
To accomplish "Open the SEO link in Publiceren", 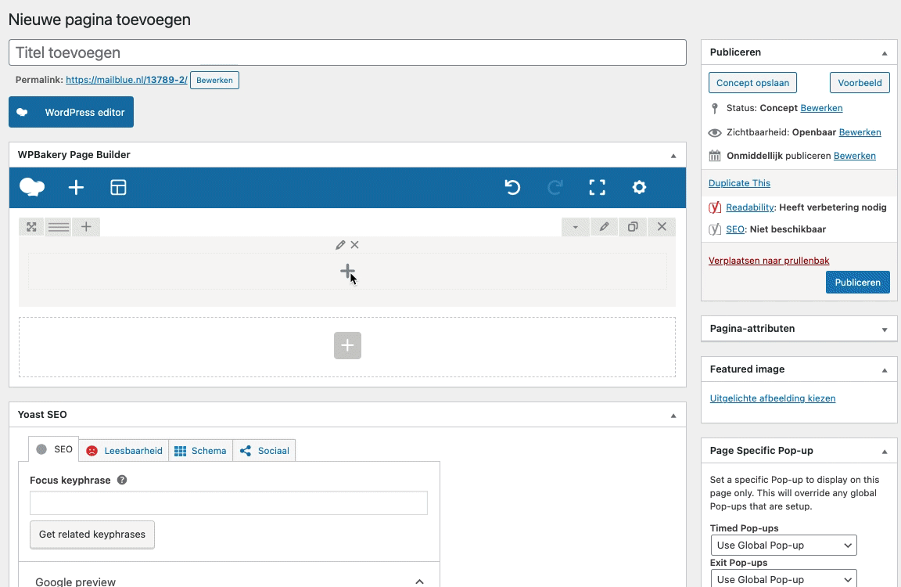I will 735,229.
